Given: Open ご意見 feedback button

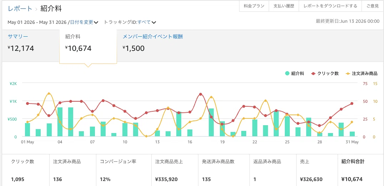Looking at the screenshot, I should (x=373, y=6).
